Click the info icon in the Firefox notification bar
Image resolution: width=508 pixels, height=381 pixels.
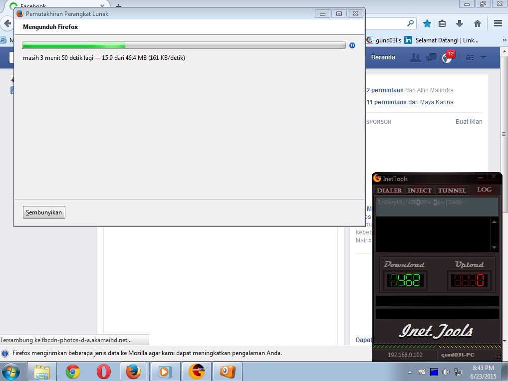5,353
